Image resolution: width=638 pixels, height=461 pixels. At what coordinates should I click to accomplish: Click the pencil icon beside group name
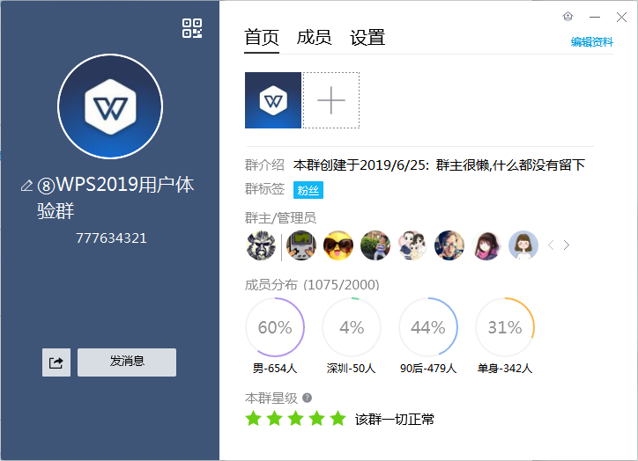tap(26, 186)
